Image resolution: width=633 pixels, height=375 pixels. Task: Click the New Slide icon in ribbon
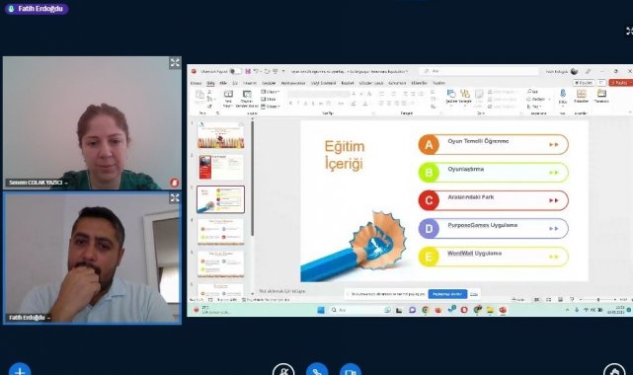[228, 99]
